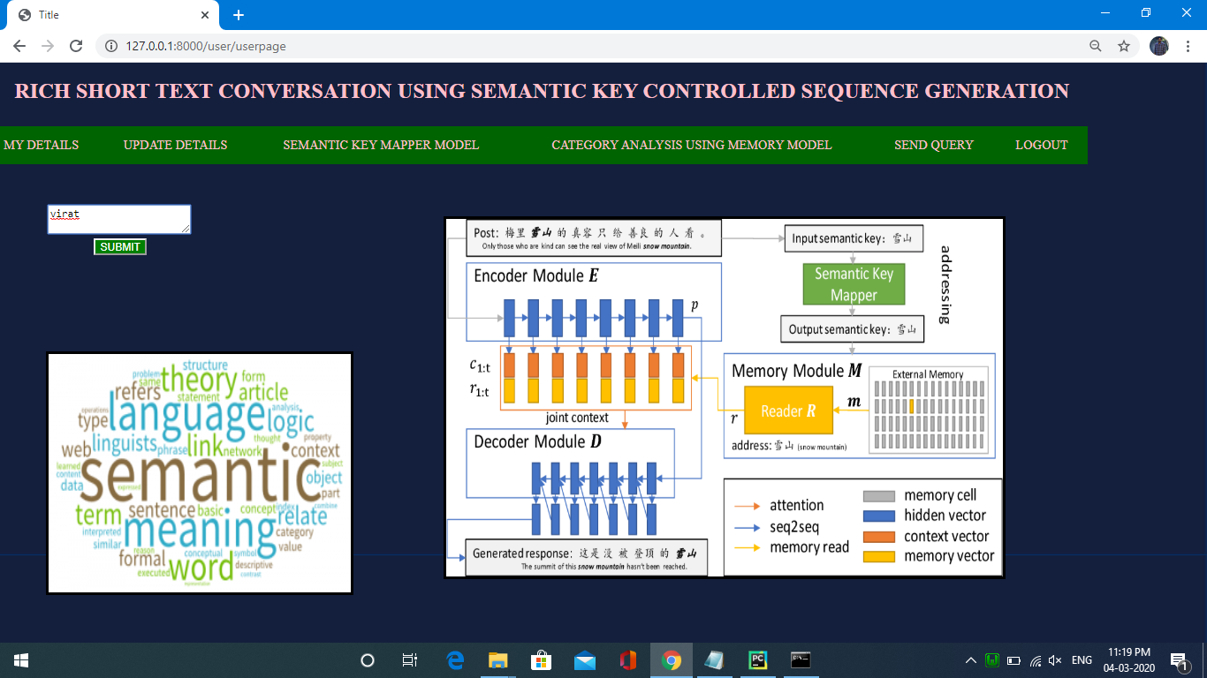Bookmark this page with the star icon
Image resolution: width=1207 pixels, height=678 pixels.
point(1124,46)
